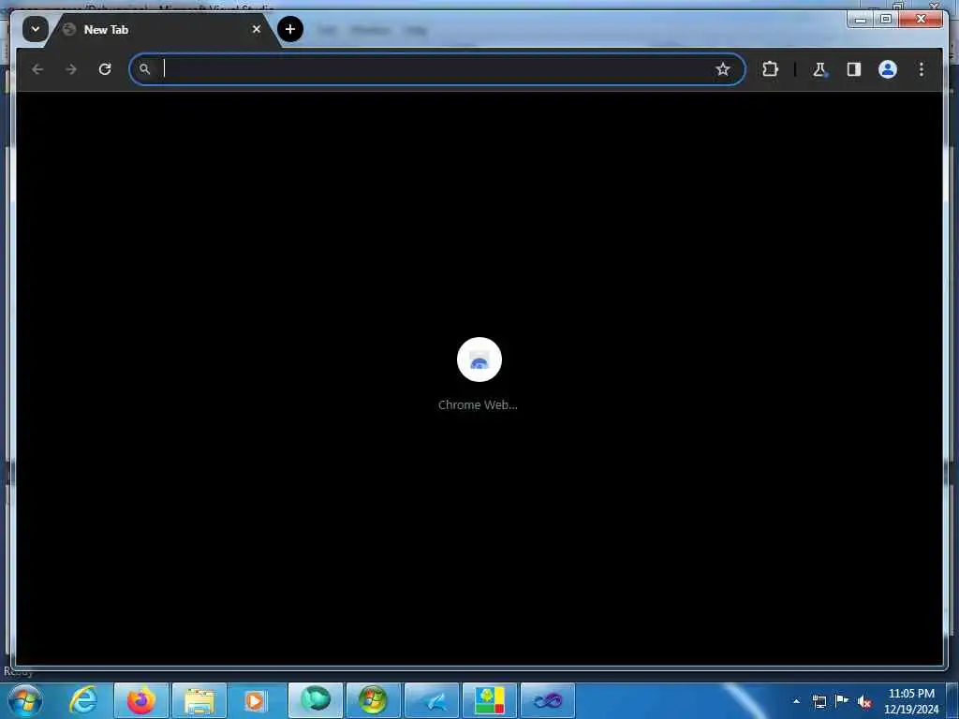Click the muted volume tray icon
This screenshot has height=719, width=959.
click(x=864, y=702)
